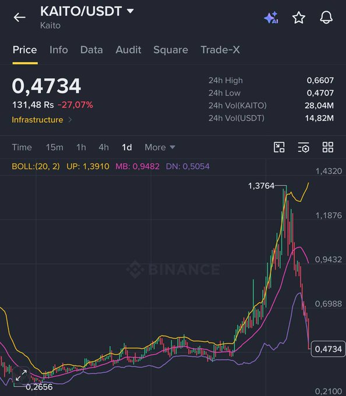346x396 pixels.
Task: Set a price alert with bell icon
Action: coord(326,17)
